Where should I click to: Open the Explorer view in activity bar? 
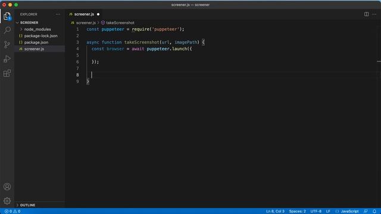pos(7,16)
